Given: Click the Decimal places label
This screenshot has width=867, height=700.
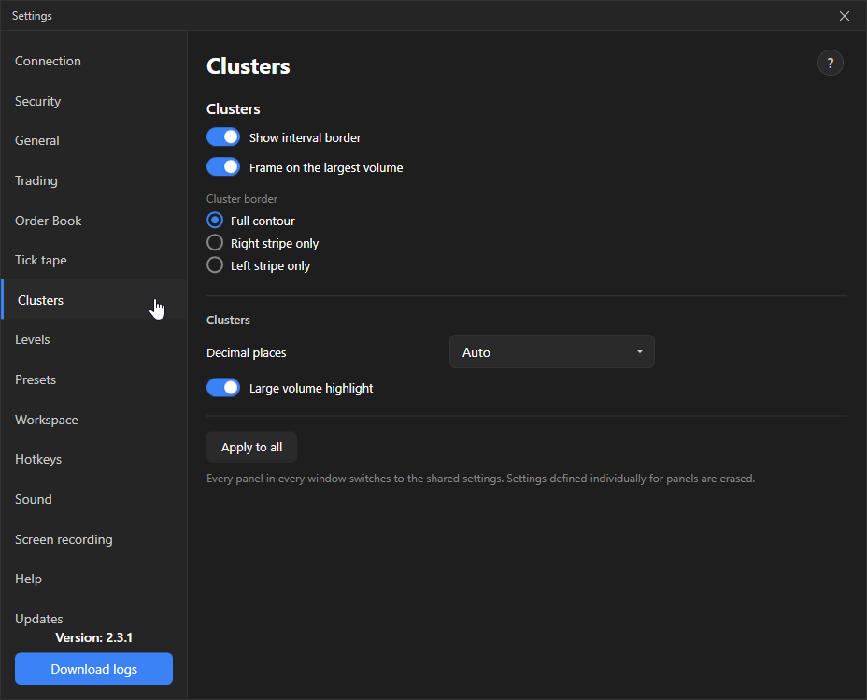Looking at the screenshot, I should [x=246, y=352].
